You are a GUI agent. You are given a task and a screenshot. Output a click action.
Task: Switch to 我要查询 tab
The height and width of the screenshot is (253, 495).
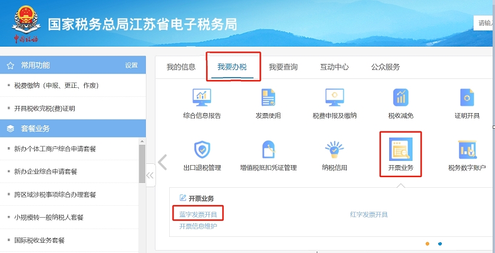coord(283,67)
